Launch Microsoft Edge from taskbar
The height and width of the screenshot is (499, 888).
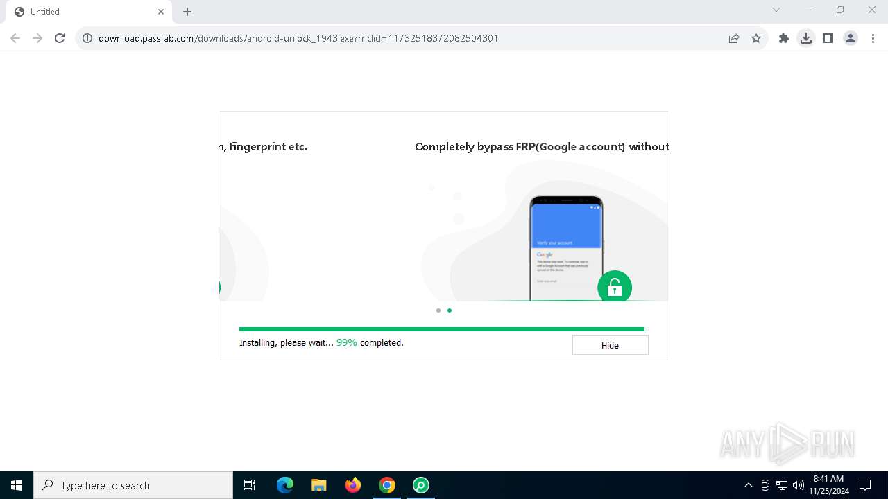pos(285,485)
